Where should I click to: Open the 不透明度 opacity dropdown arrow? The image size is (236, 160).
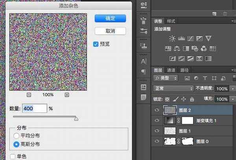232,89
